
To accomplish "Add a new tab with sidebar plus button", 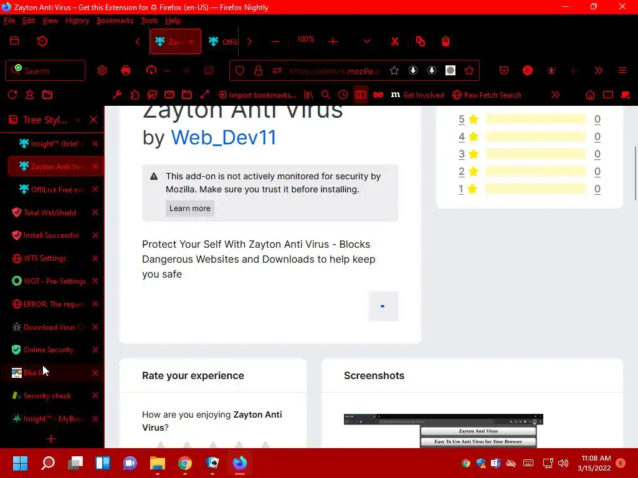I will click(x=51, y=439).
